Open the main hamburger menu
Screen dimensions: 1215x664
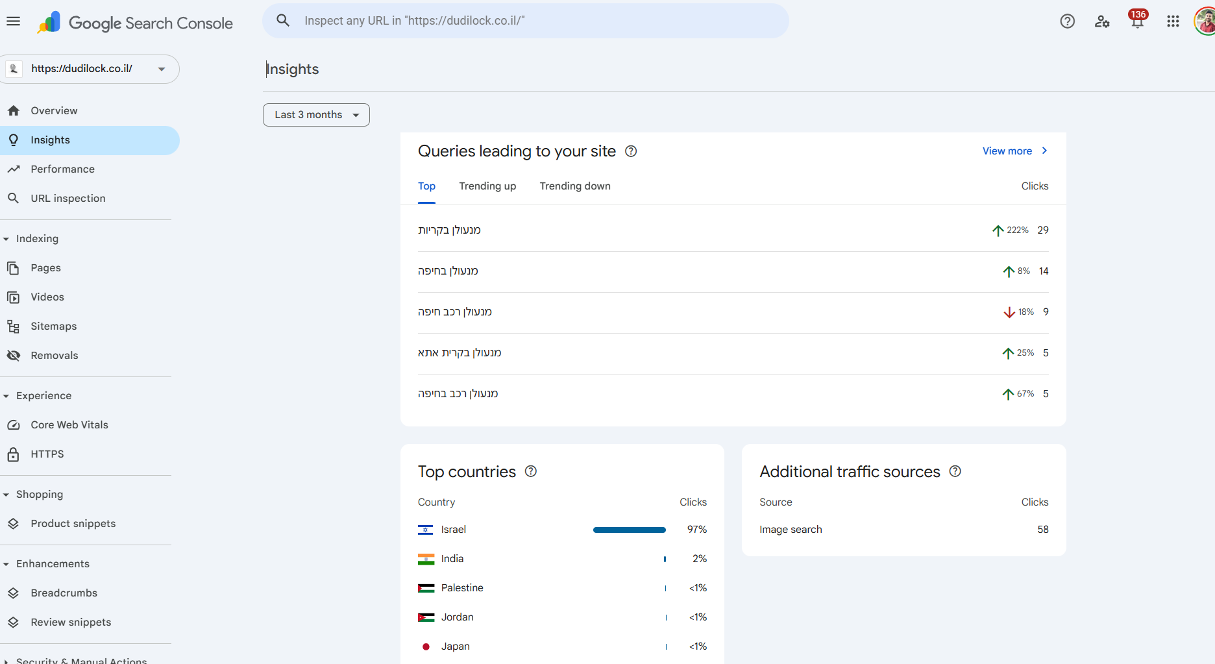pyautogui.click(x=13, y=21)
